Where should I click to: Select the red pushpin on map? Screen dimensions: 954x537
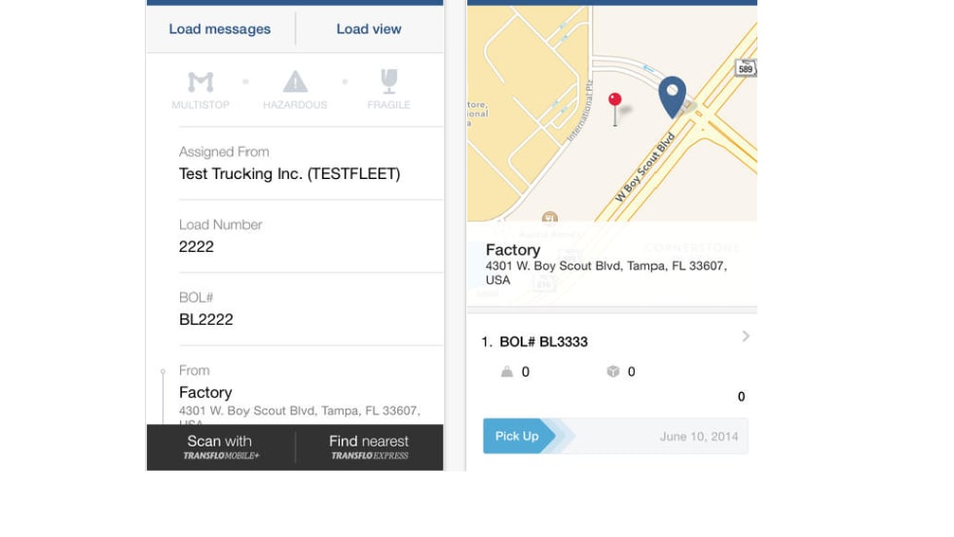click(x=615, y=102)
